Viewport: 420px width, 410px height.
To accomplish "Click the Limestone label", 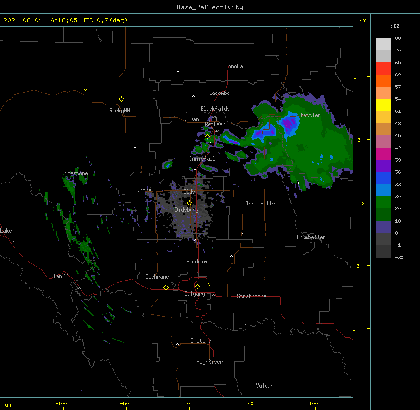I will pos(75,173).
